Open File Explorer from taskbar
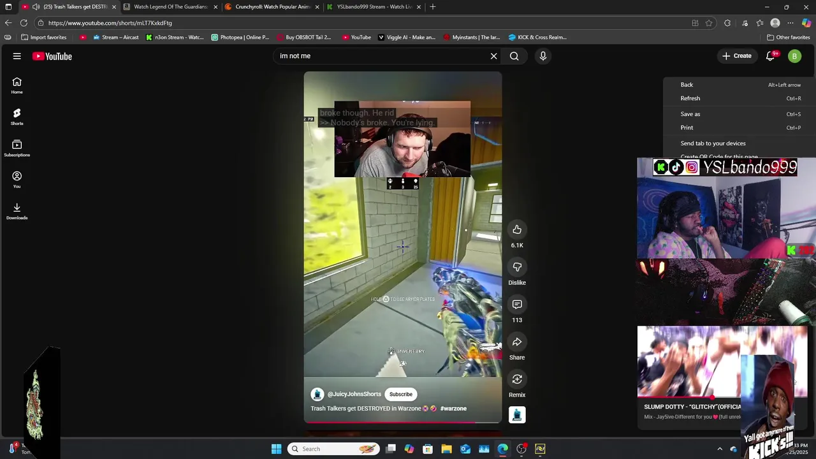 point(446,449)
